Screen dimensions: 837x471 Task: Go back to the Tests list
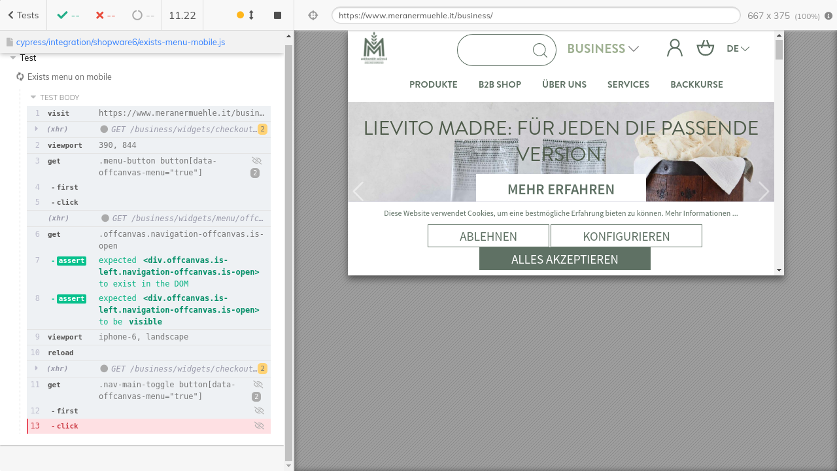[23, 15]
